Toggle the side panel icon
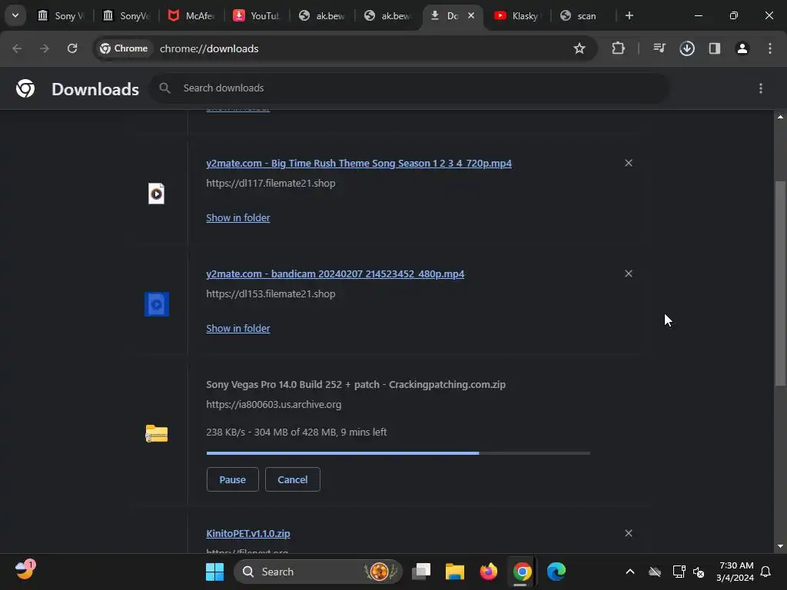Screen dimensions: 787x590 [715, 48]
